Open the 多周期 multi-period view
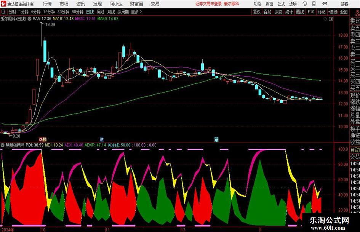Image resolution: width=360 pixels, height=232 pixels. pos(123,12)
